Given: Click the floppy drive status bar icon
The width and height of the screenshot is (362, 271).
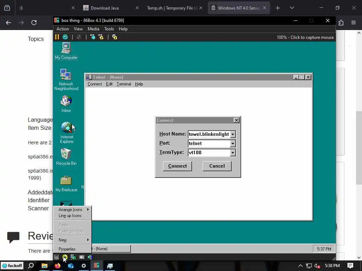Looking at the screenshot, I should (x=56, y=257).
